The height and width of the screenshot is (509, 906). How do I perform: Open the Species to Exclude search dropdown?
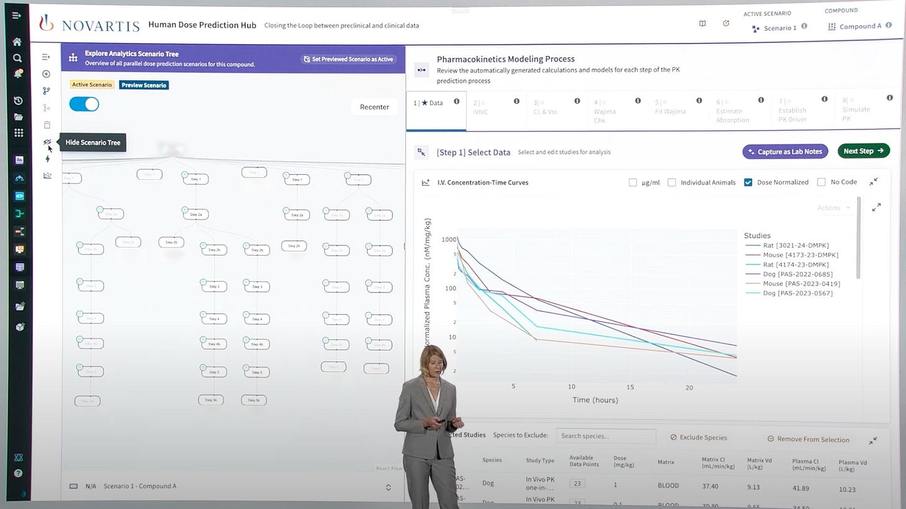point(606,436)
